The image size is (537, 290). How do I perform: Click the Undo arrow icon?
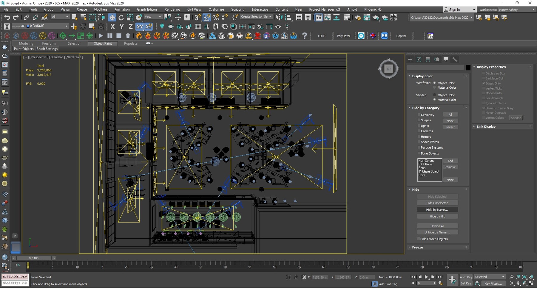tap(7, 18)
